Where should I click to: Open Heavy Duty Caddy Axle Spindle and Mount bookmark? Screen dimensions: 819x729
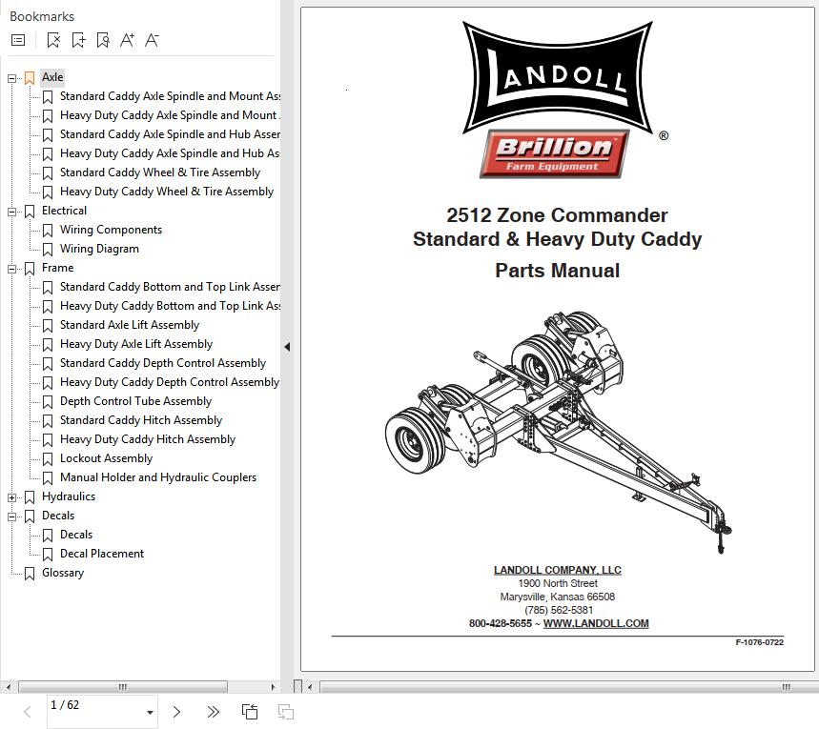coord(170,115)
